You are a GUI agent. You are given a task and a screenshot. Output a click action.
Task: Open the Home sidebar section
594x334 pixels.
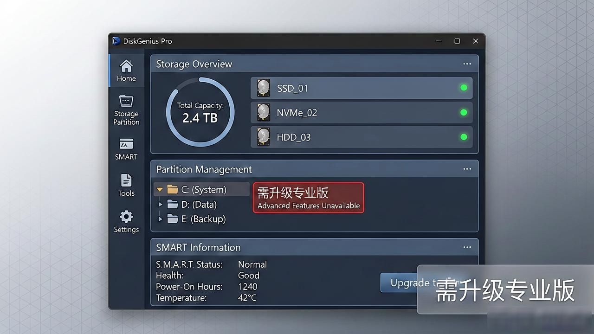(x=126, y=71)
